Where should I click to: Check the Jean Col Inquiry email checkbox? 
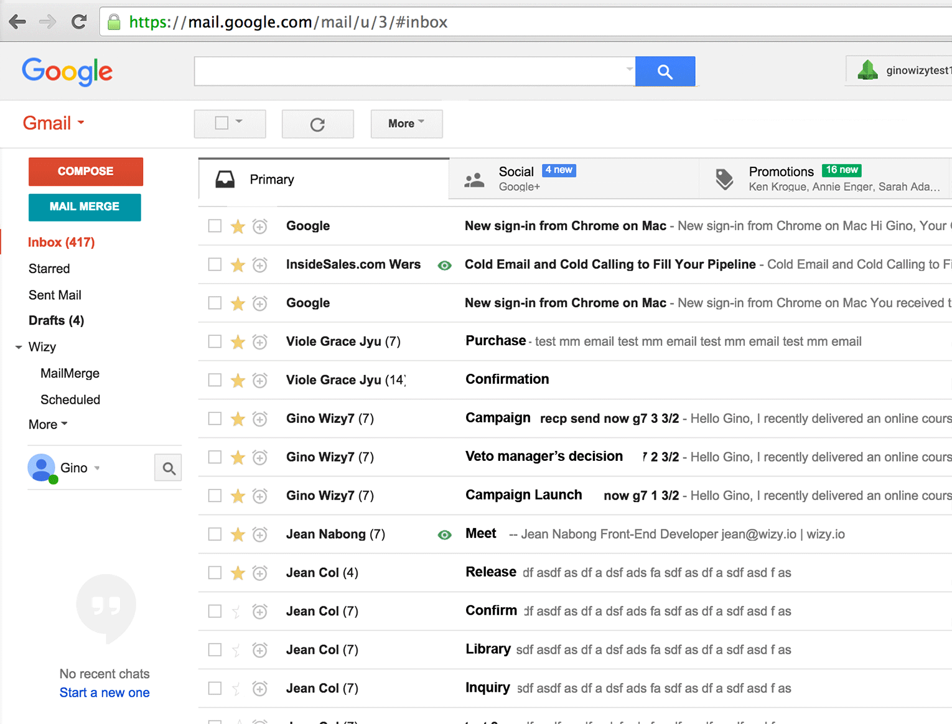[215, 689]
